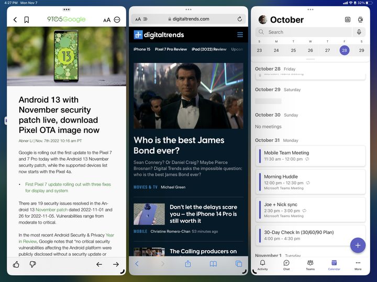The image size is (377, 282).
Task: Open the iPhone 14 Pro article thumbnail
Action: (x=149, y=214)
